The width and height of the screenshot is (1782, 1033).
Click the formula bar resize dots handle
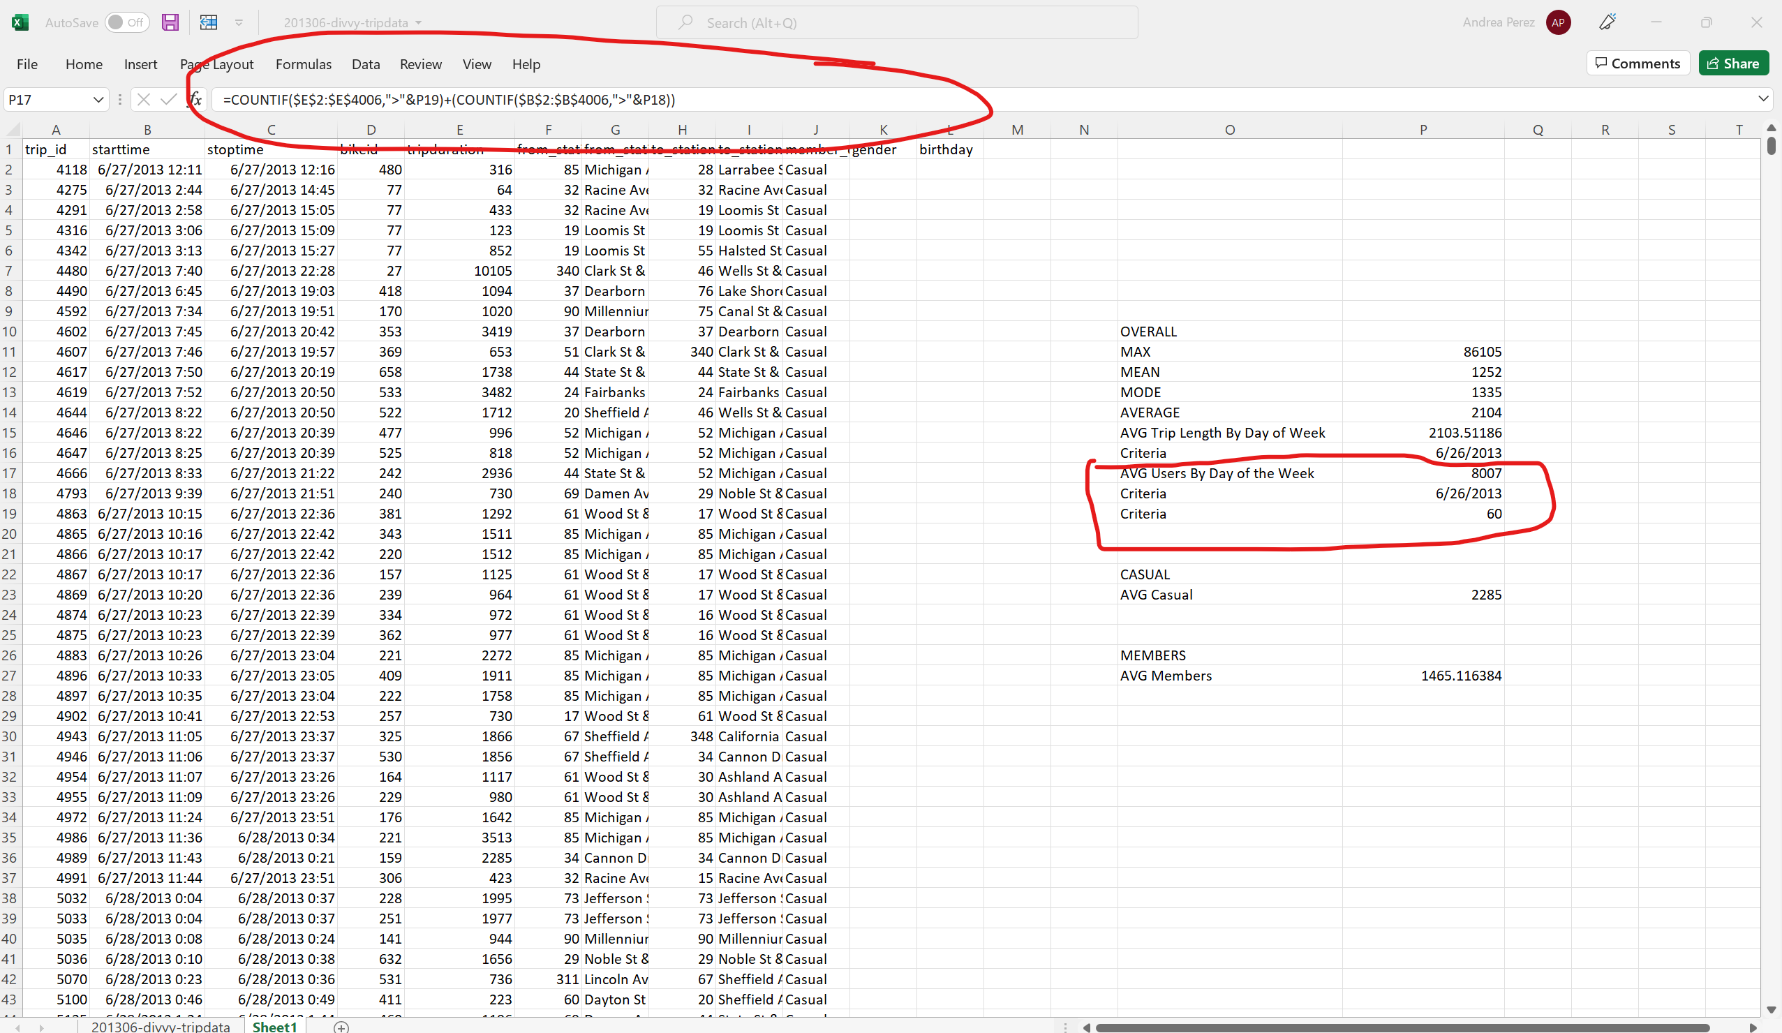point(119,100)
